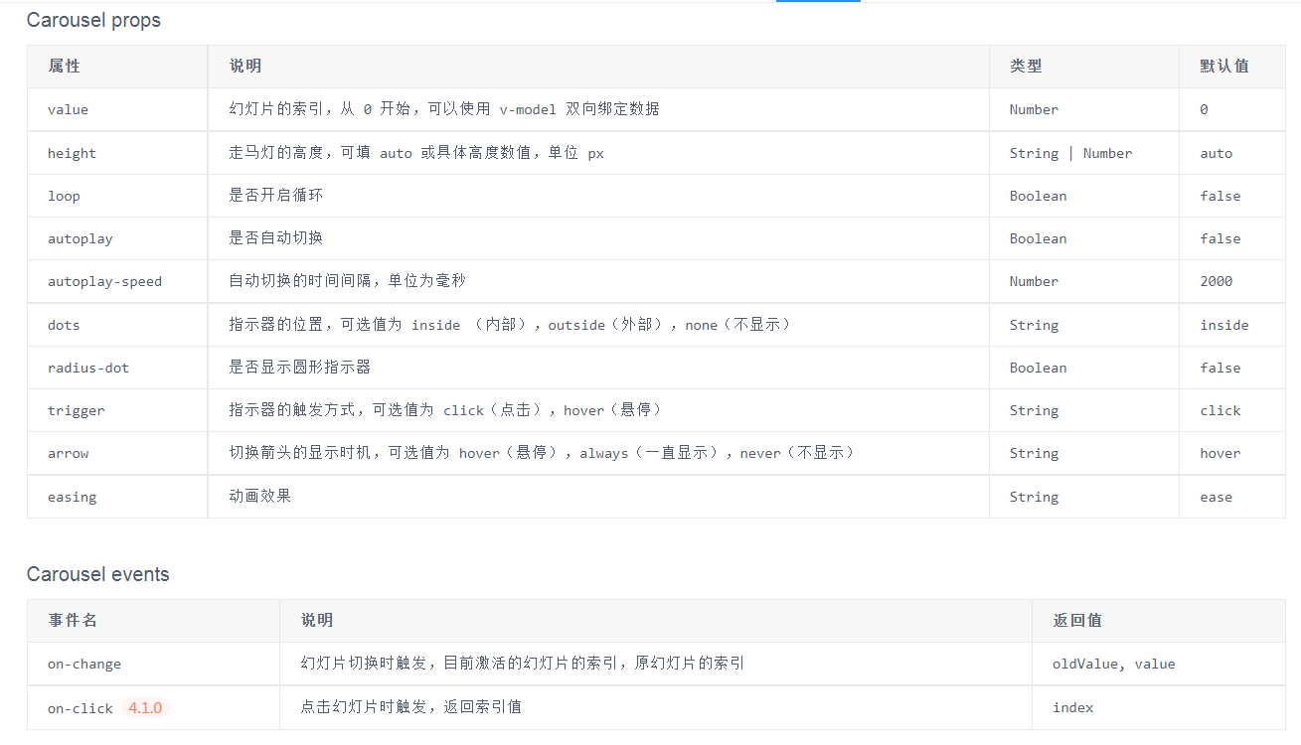
Task: Click the value prop name link
Action: coord(68,109)
